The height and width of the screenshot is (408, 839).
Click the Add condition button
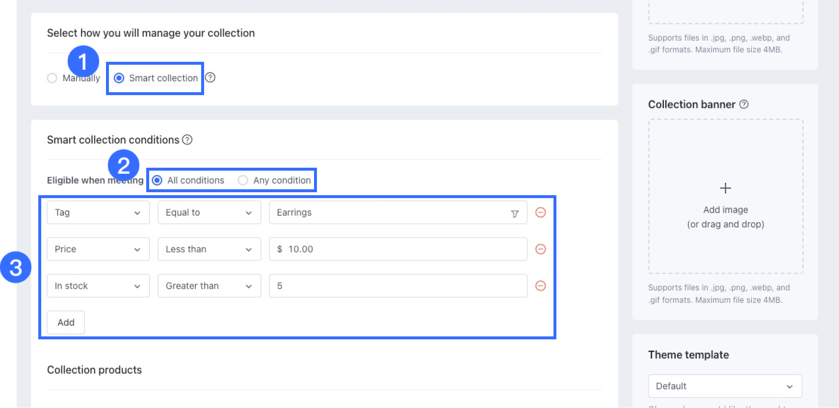(66, 322)
